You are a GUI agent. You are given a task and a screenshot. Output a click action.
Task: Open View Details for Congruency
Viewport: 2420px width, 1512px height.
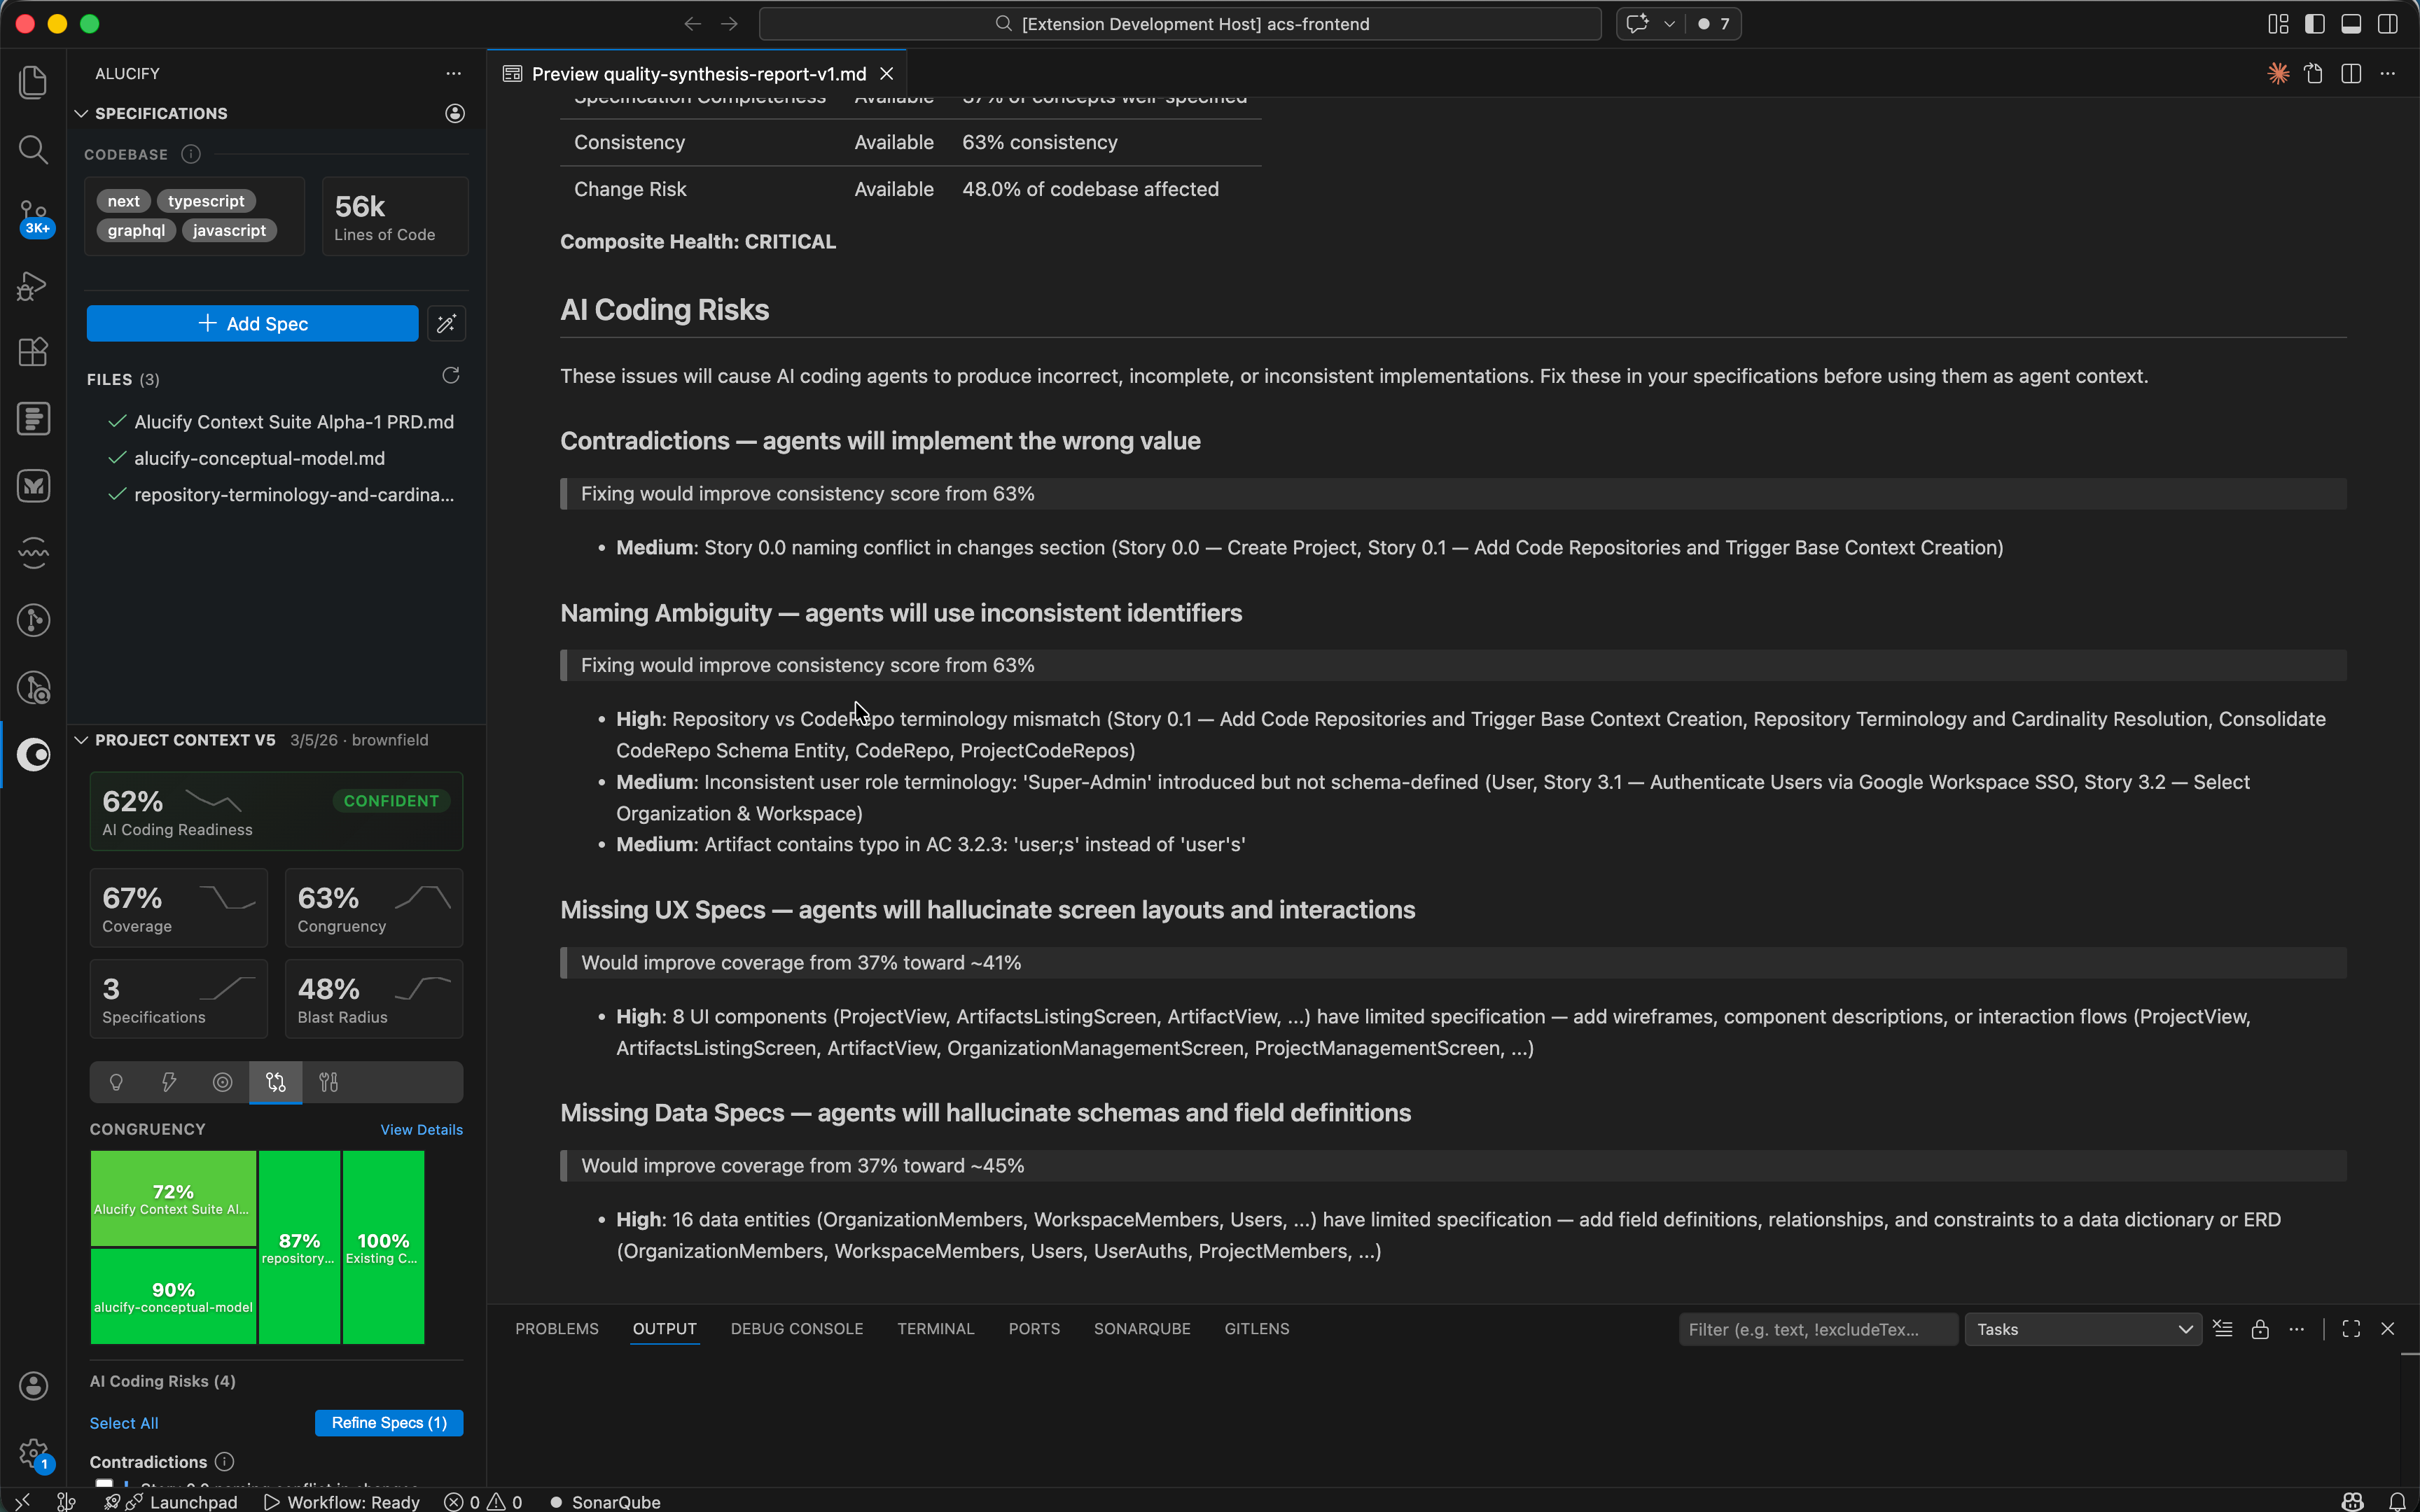pos(421,1129)
